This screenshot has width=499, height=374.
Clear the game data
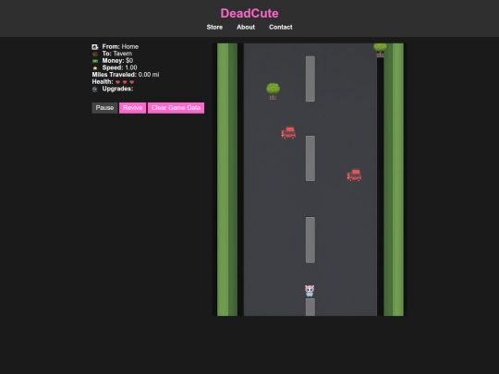[x=176, y=108]
